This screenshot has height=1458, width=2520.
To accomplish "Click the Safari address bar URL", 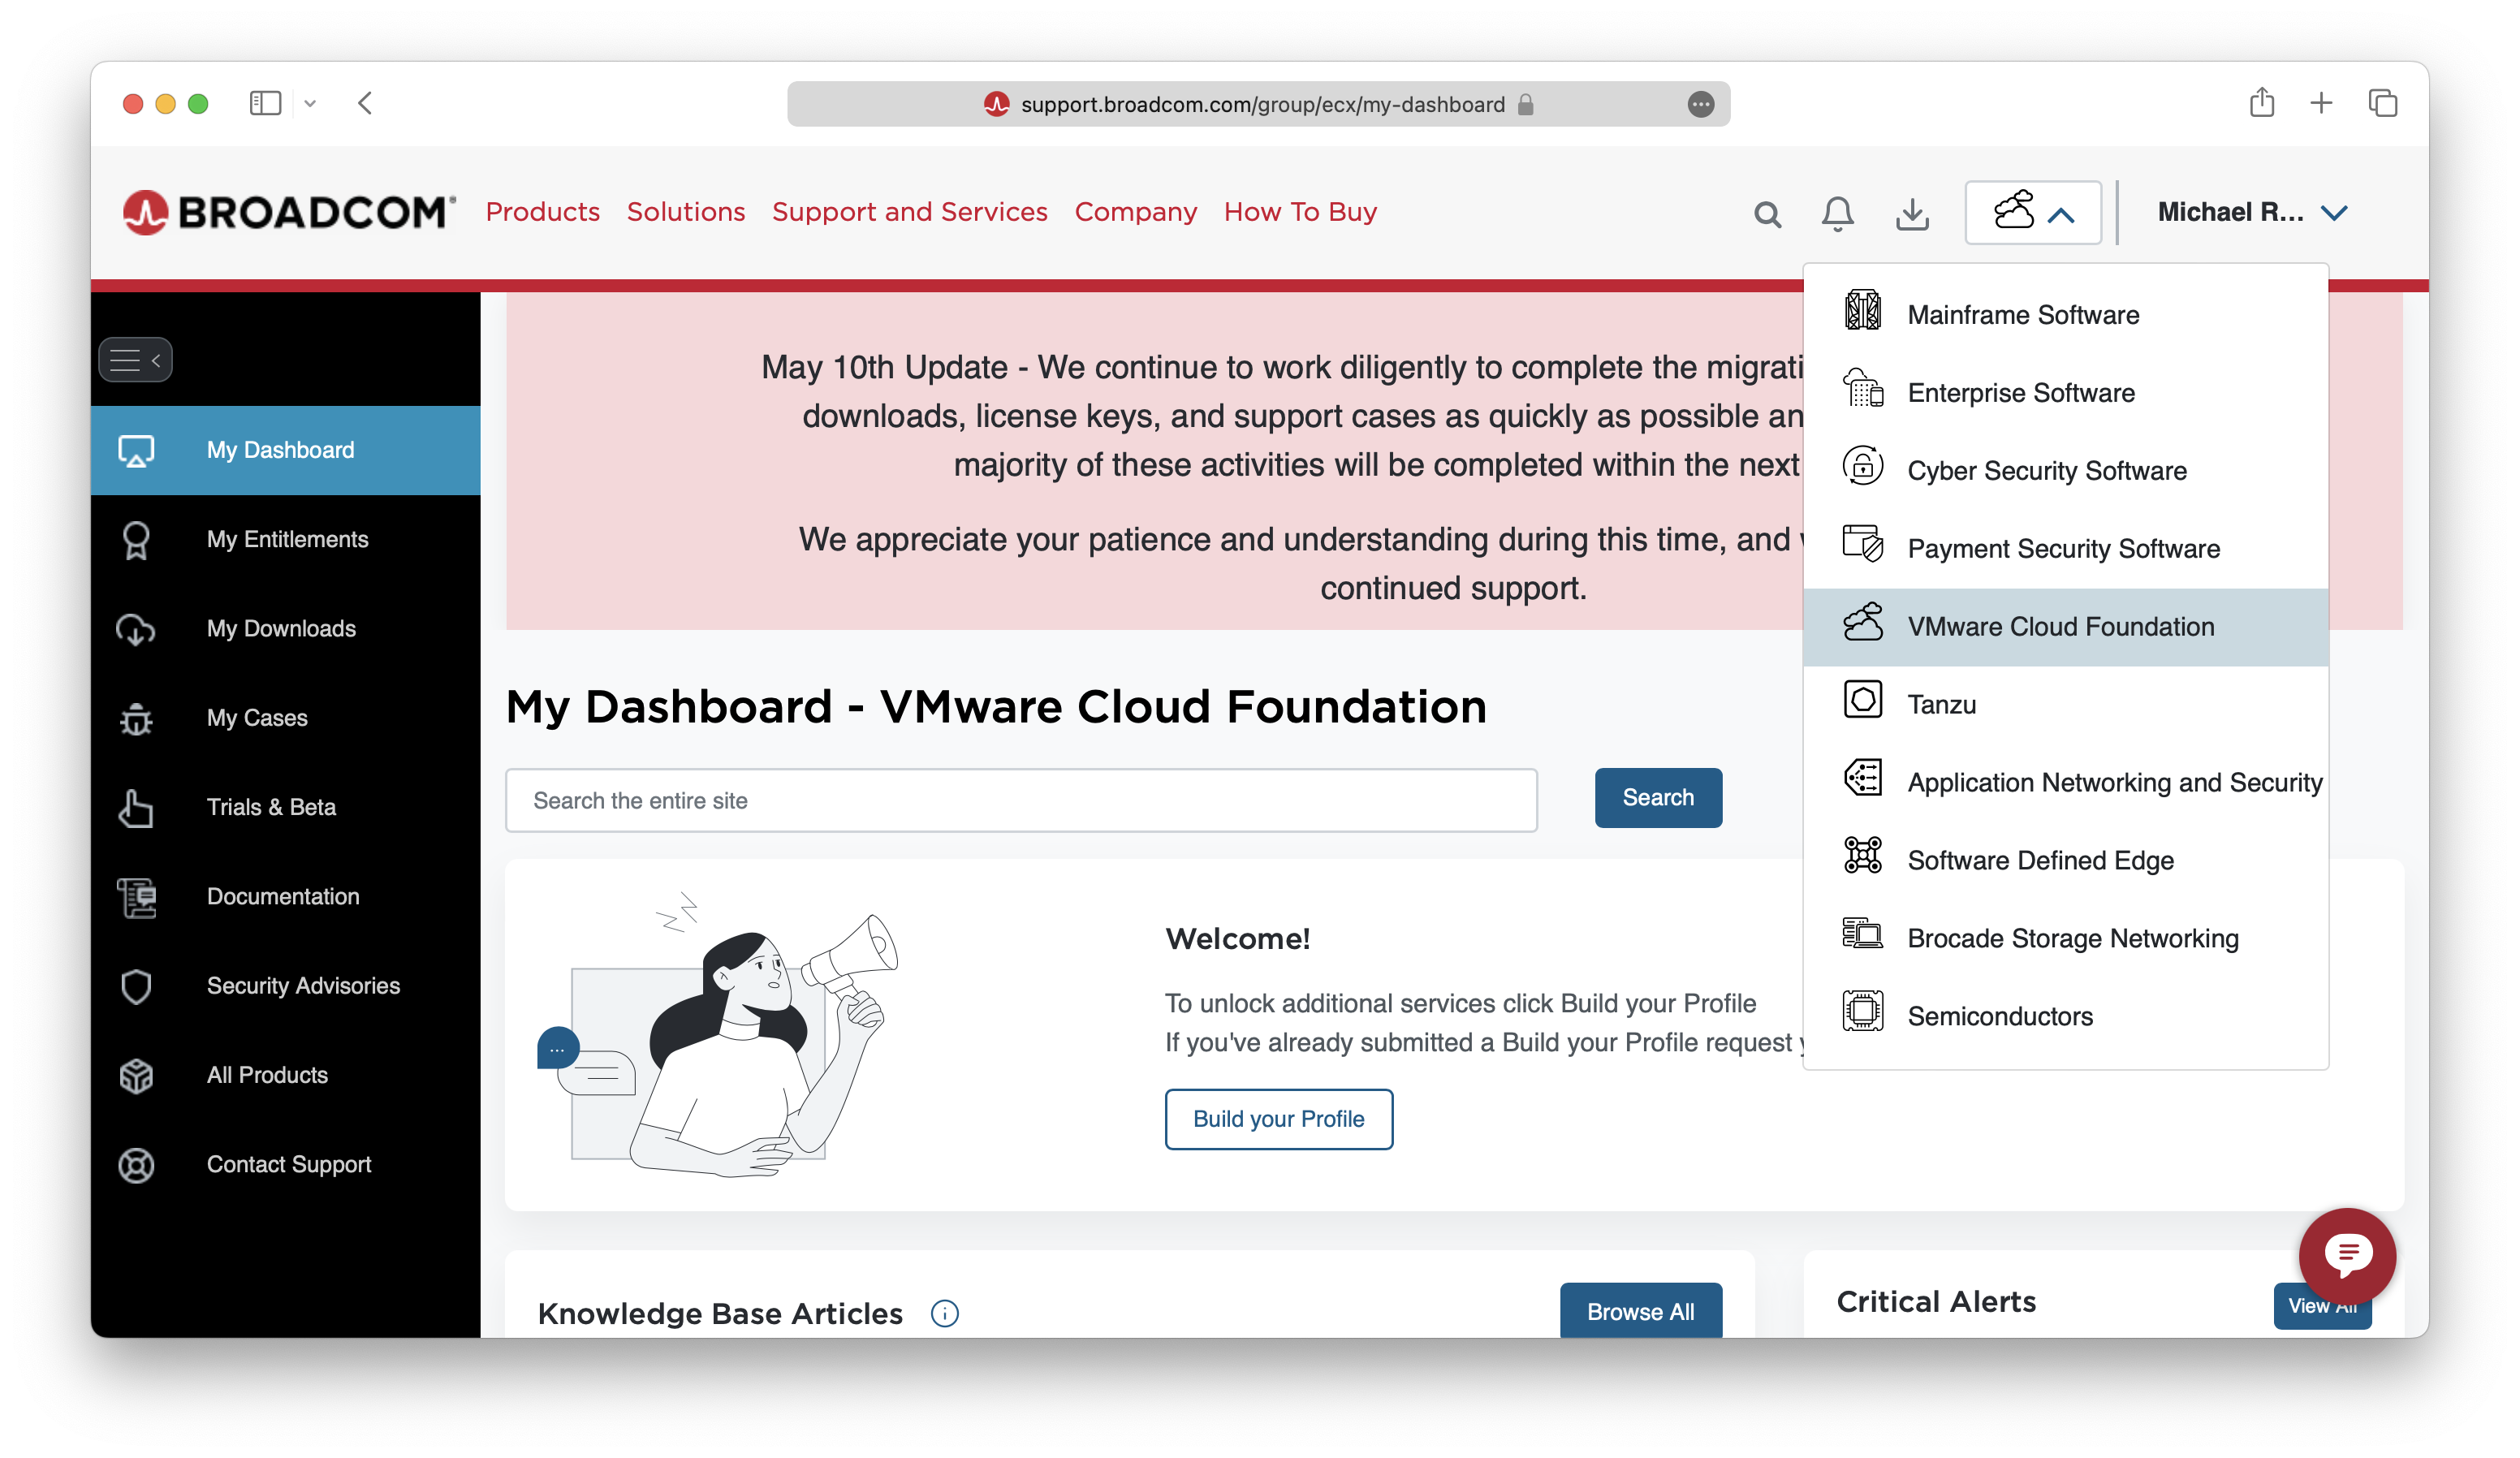I will pyautogui.click(x=1262, y=105).
